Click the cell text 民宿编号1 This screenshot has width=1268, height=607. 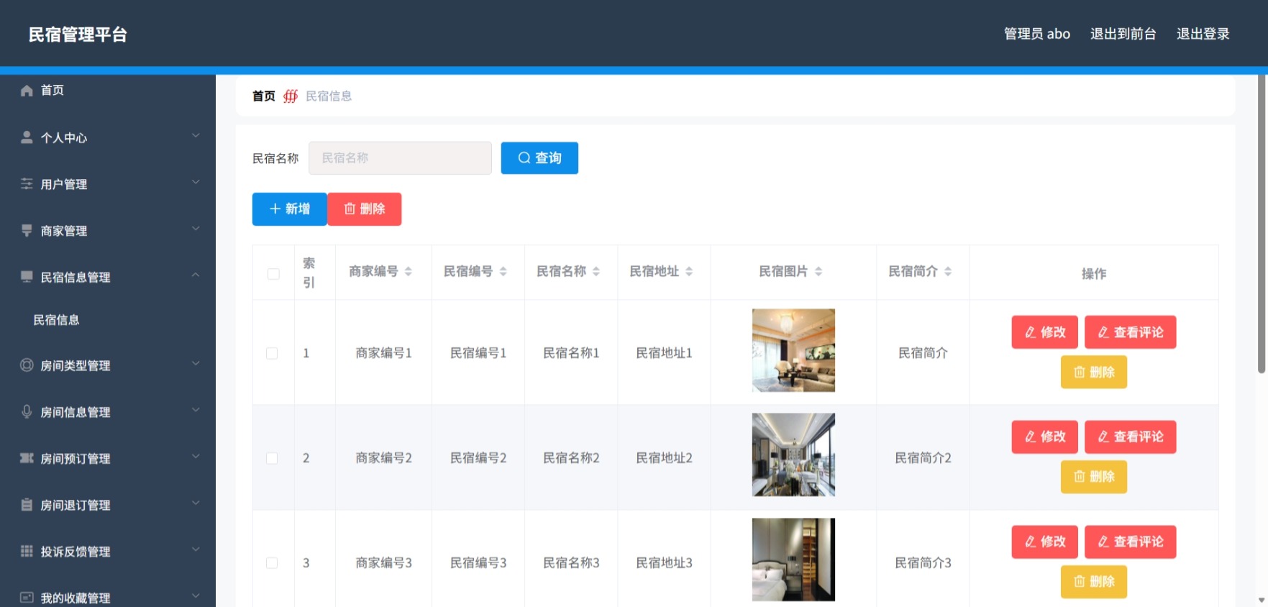(x=478, y=353)
